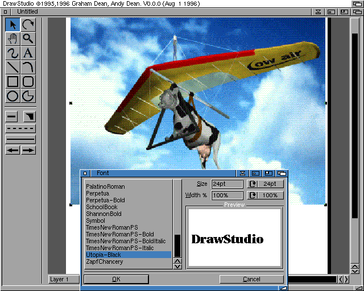Choose PalatinoRoman from the font list
Viewport: 364px width, 291px height.
point(129,186)
